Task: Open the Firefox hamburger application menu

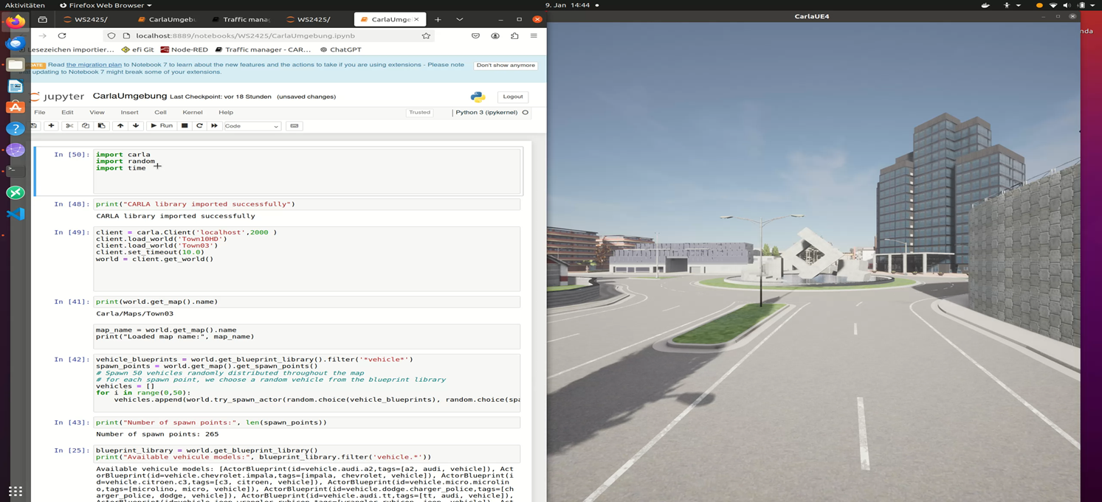Action: [534, 35]
